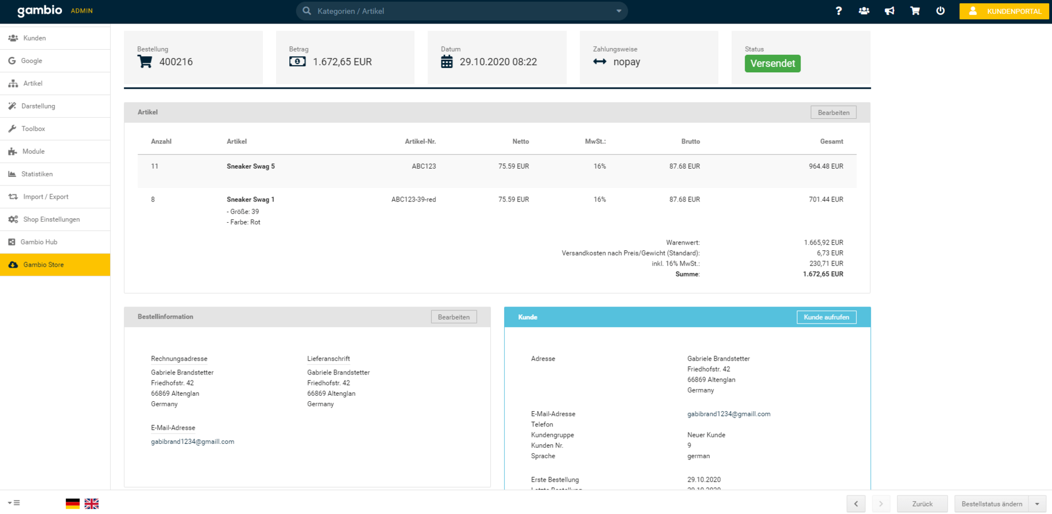Go to previous order with left arrow
The height and width of the screenshot is (514, 1052).
coord(856,504)
